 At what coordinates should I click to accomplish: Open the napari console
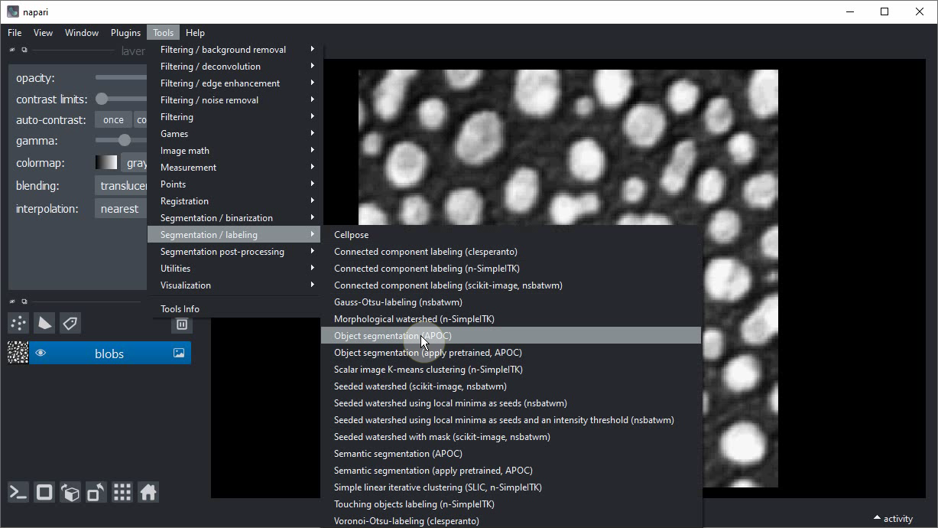[x=18, y=493]
